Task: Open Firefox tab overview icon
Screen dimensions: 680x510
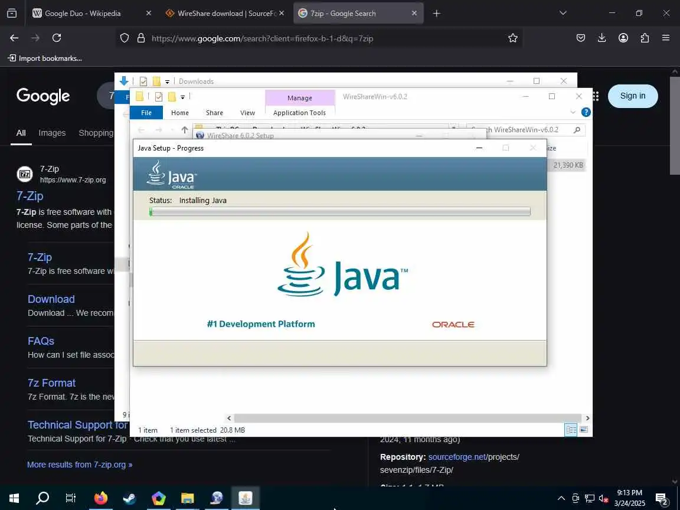Action: point(12,13)
